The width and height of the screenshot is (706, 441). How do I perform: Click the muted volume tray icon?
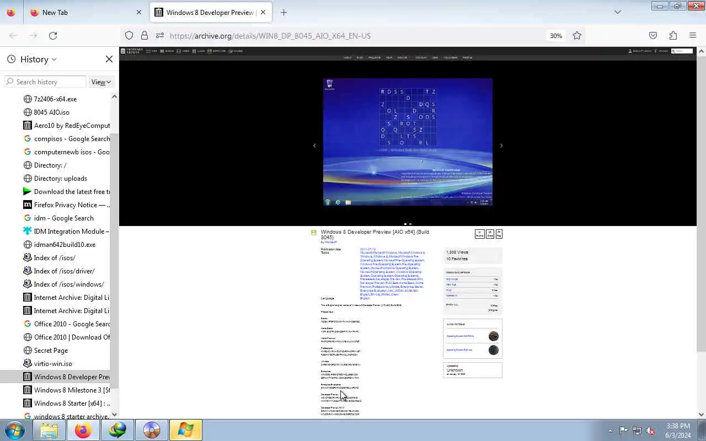click(651, 431)
